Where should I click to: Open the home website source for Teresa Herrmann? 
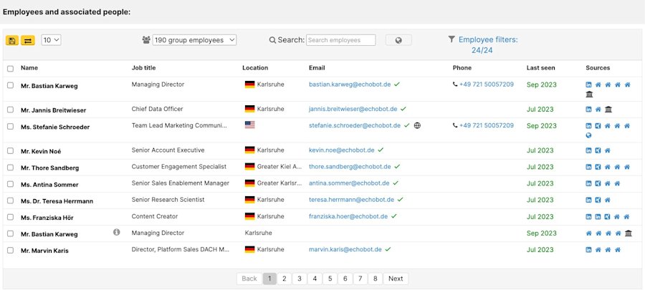(x=608, y=200)
